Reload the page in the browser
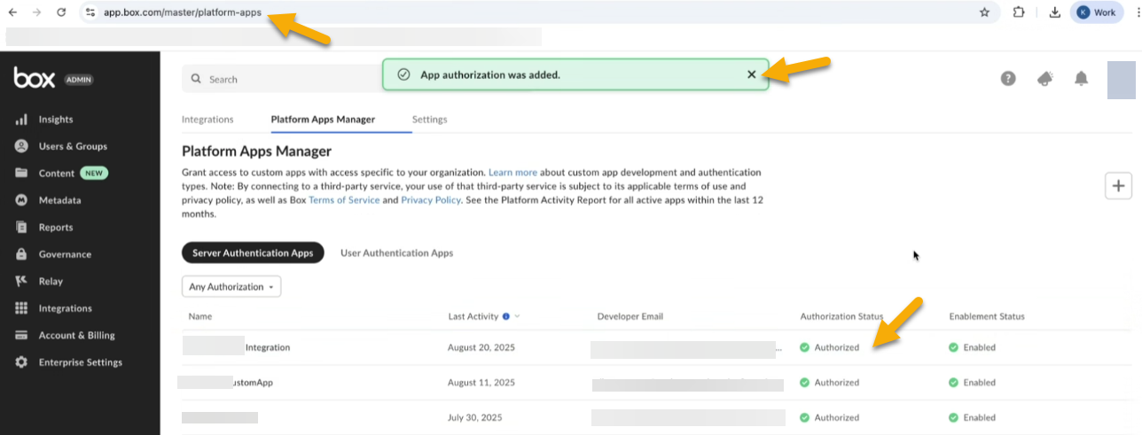This screenshot has height=435, width=1142. [61, 12]
